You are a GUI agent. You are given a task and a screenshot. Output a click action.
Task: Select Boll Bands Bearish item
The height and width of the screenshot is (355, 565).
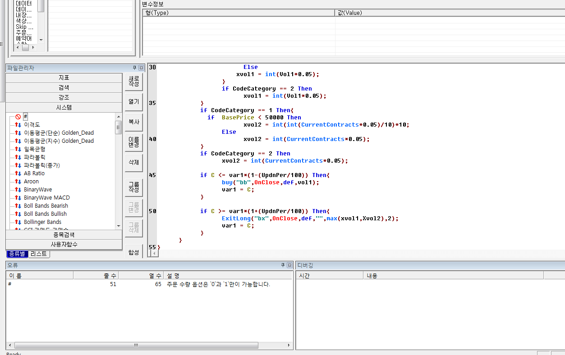pyautogui.click(x=46, y=206)
